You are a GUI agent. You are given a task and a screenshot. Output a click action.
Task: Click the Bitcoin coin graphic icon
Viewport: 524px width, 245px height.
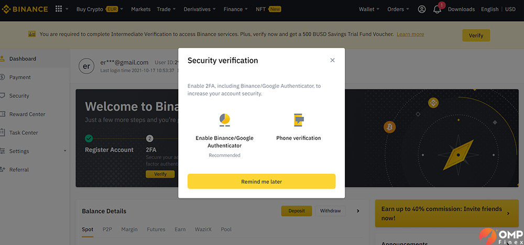[389, 127]
